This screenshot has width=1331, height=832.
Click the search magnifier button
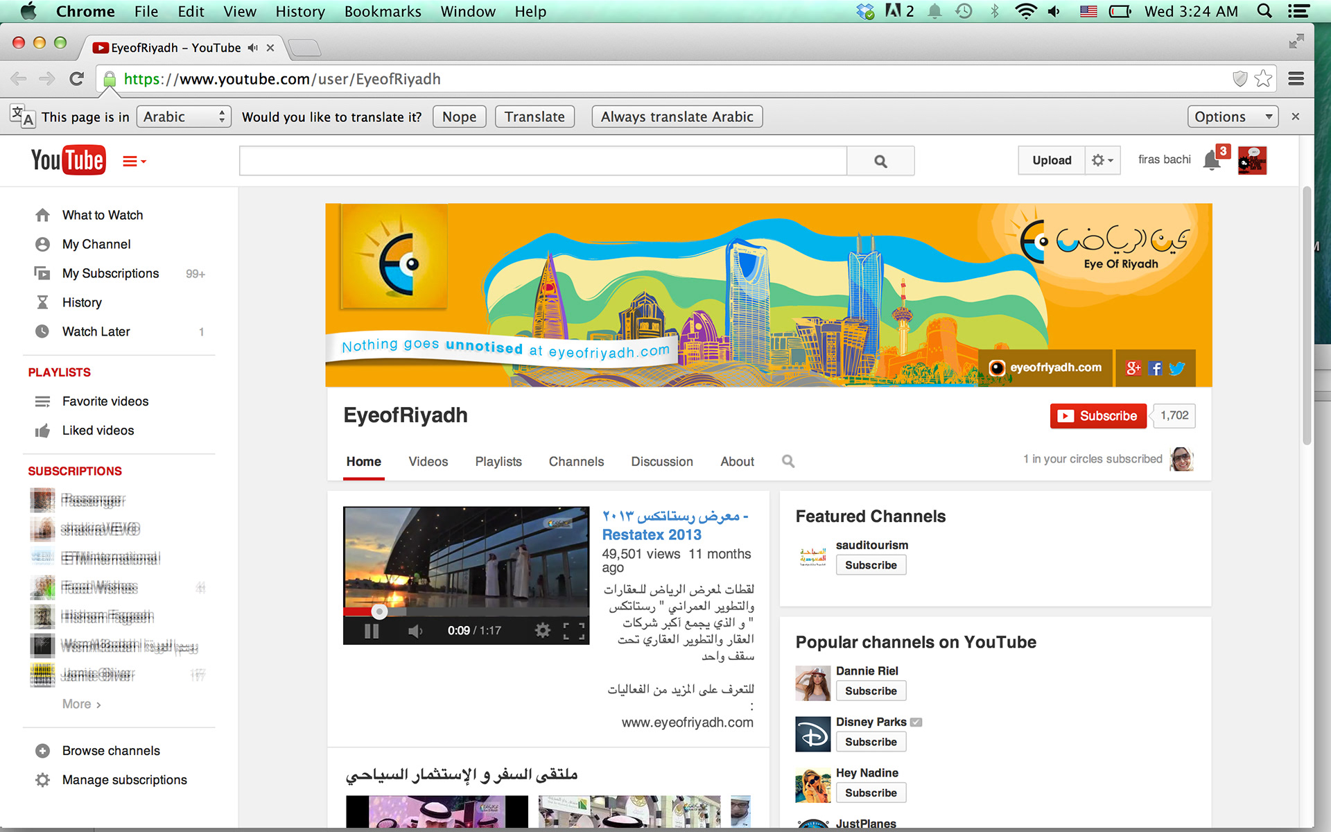click(x=880, y=161)
